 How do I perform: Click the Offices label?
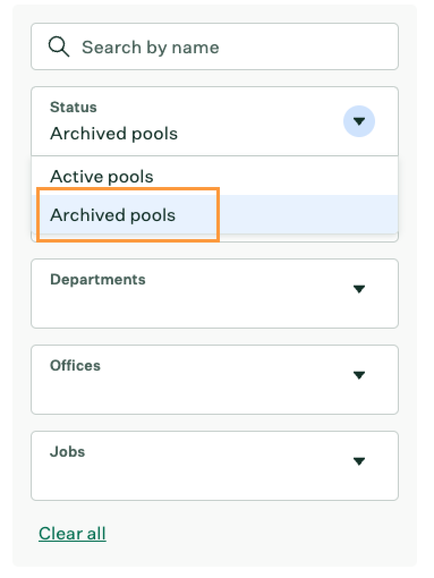coord(75,365)
